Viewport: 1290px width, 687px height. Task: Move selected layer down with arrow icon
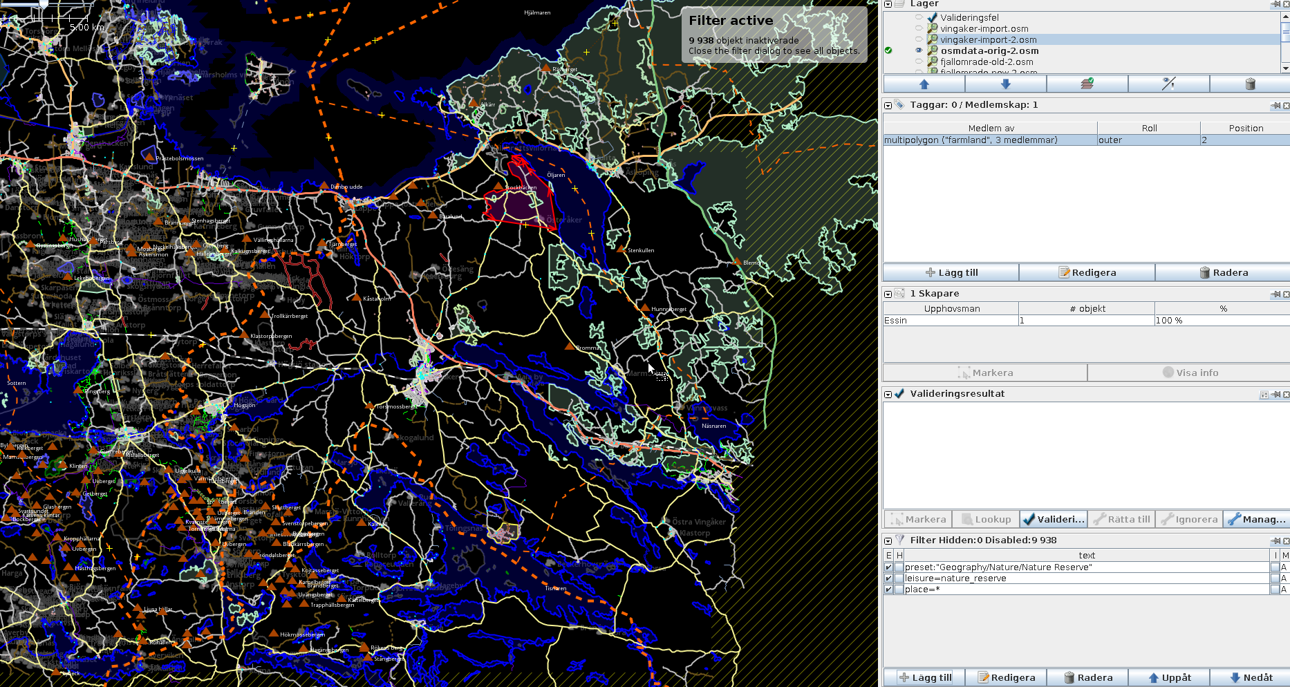[x=1005, y=84]
